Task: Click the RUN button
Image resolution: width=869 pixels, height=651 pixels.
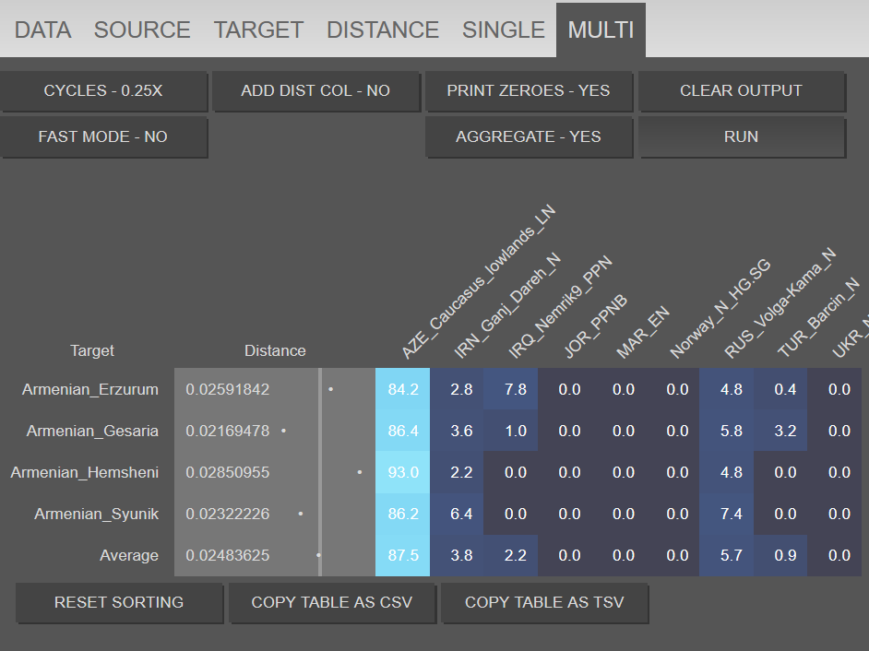Action: point(741,136)
